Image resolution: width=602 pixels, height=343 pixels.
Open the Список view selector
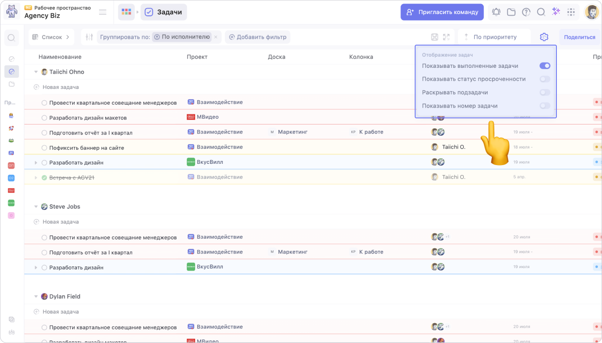coord(51,37)
